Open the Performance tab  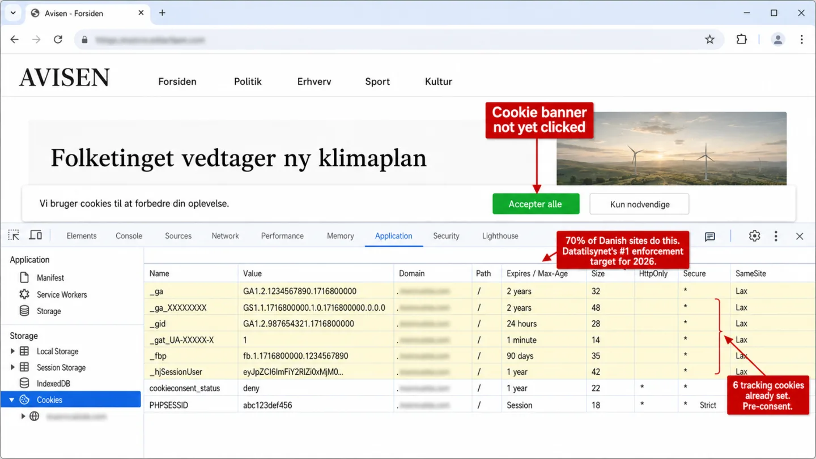click(x=282, y=236)
